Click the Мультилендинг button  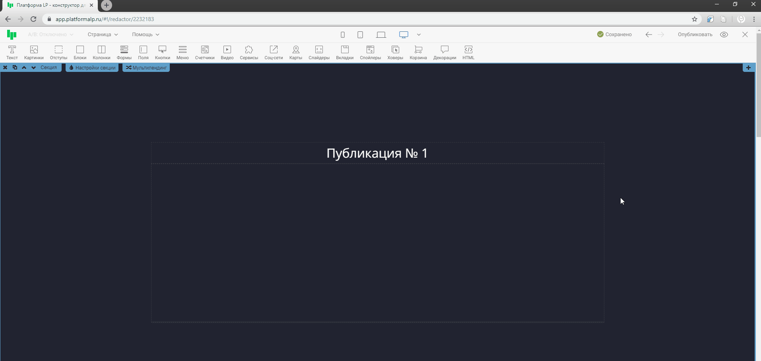[146, 68]
